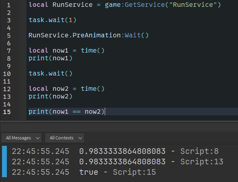Open the All Contexts filter dropdown
Image resolution: width=238 pixels, height=182 pixels.
[65, 138]
